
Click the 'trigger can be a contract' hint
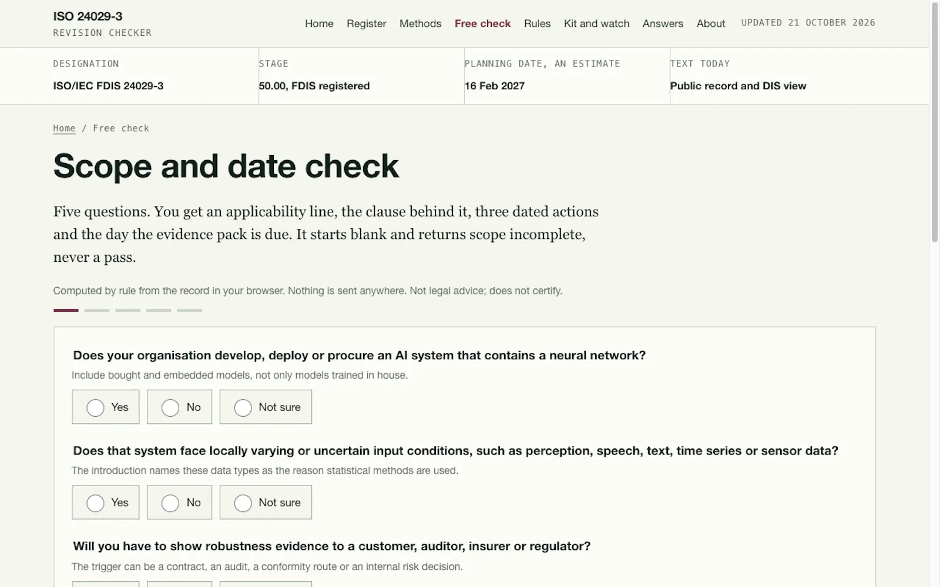coord(267,566)
